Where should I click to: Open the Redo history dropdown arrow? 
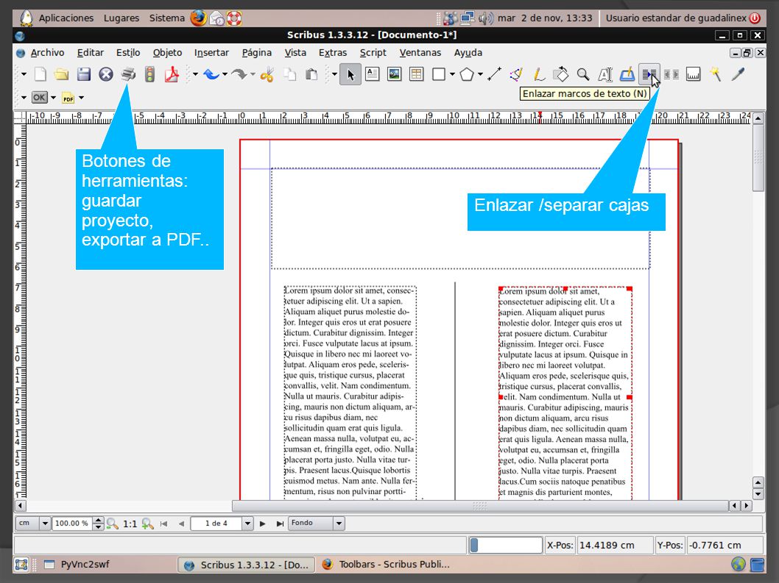click(253, 75)
